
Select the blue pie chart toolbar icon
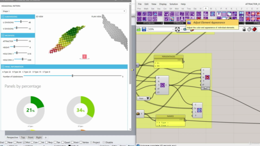point(212,14)
